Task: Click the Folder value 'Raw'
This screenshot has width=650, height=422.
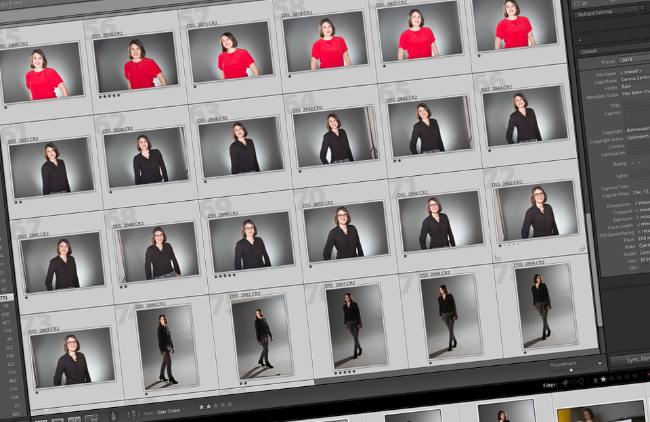Action: [626, 87]
